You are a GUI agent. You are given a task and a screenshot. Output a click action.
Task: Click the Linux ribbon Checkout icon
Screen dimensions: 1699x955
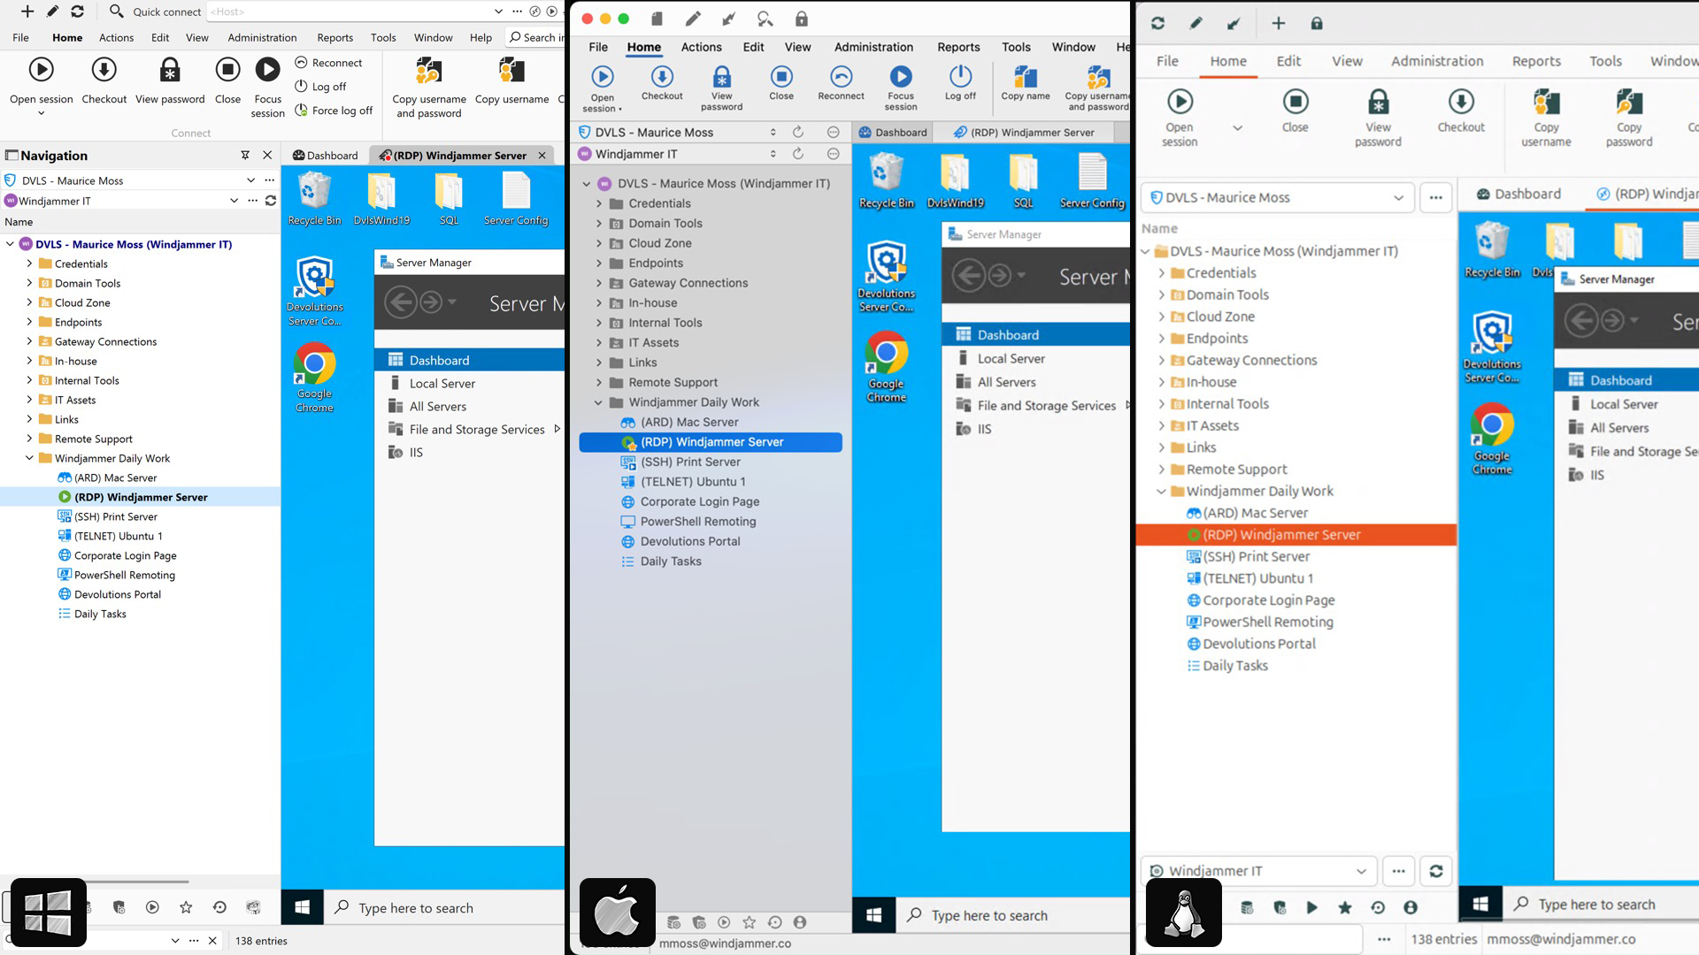point(1461,102)
